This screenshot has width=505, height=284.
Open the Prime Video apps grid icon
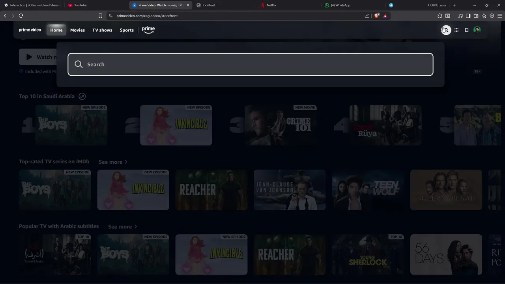(x=456, y=30)
